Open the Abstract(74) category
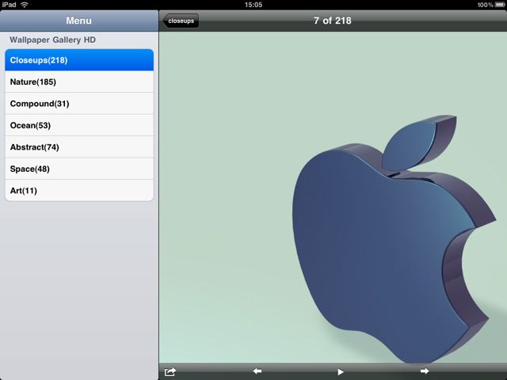 (x=79, y=147)
